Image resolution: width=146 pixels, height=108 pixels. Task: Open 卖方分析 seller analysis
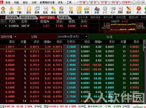(x=108, y=18)
